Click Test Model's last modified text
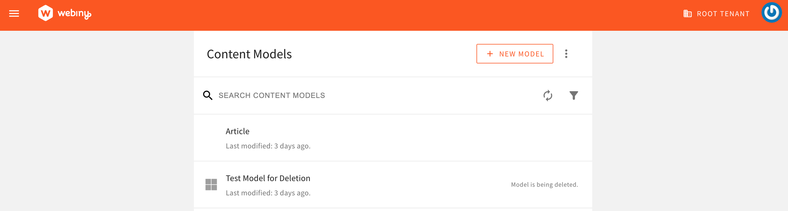The width and height of the screenshot is (788, 211). pos(268,193)
